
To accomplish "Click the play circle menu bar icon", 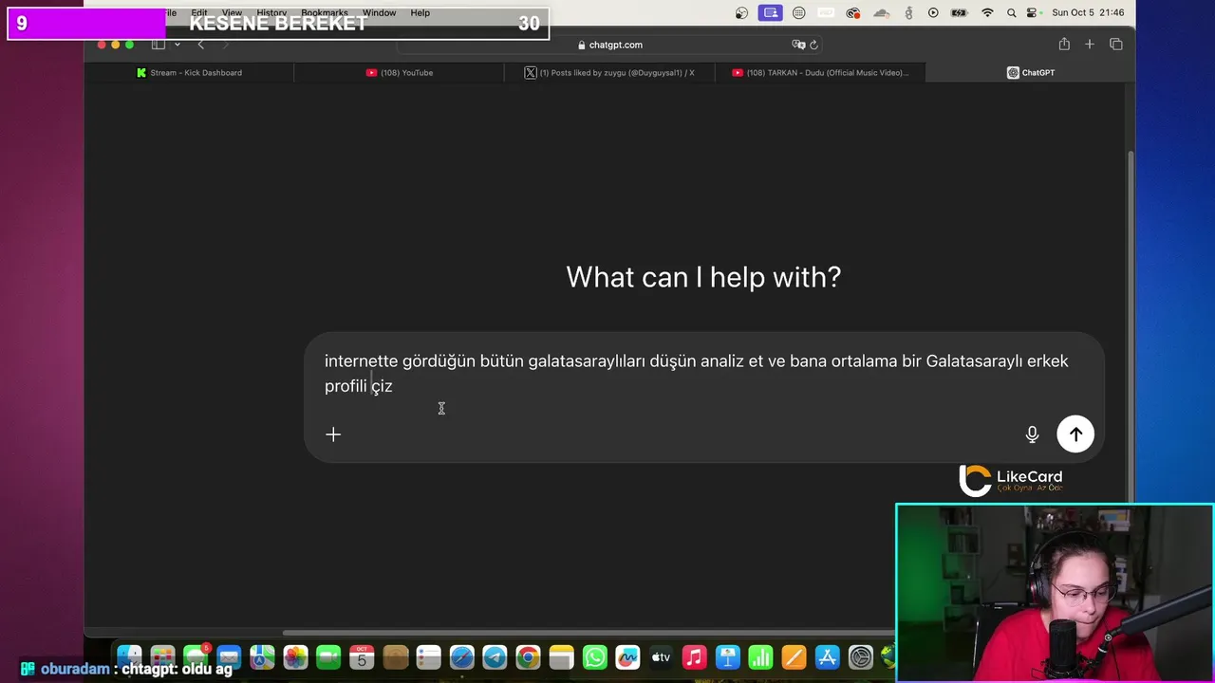I will click(x=933, y=13).
